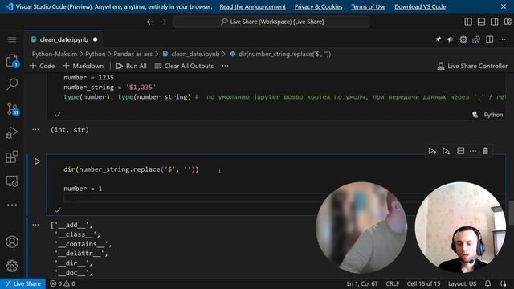Open output options for (int, str) output
This screenshot has width=514, height=289.
(x=35, y=130)
